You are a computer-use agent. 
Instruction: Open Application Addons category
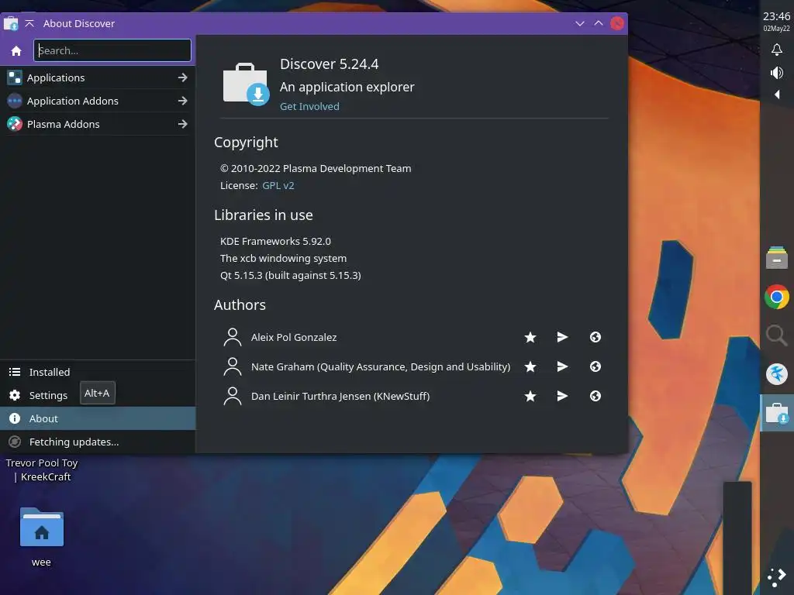[97, 101]
